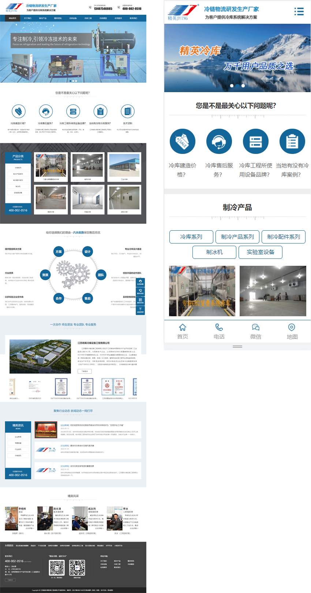311x593 pixels.
Task: Select the 制冰机 category button on mobile
Action: (214, 252)
